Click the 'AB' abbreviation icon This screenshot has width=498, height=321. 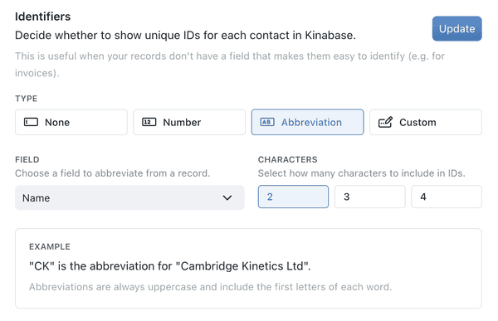[267, 122]
